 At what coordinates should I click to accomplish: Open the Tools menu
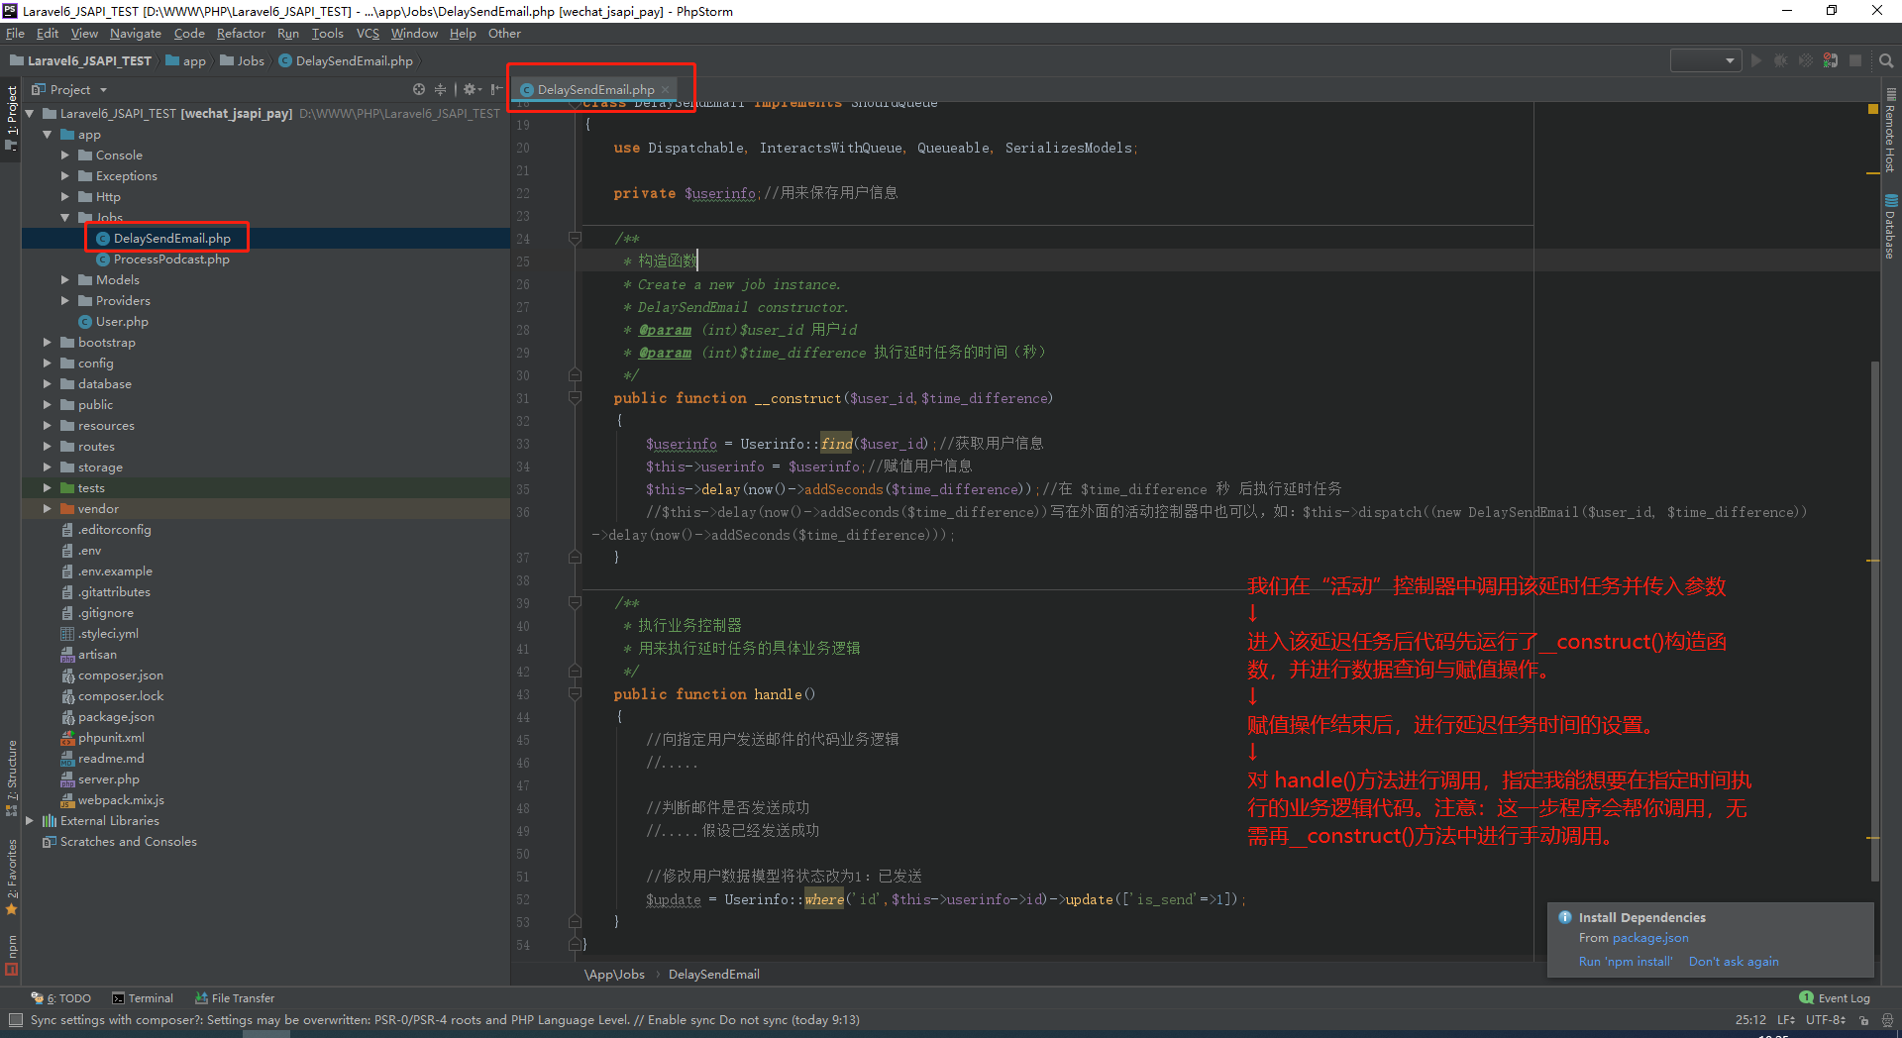(327, 34)
